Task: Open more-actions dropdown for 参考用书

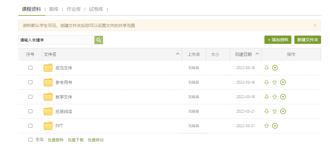Action: pos(283,82)
